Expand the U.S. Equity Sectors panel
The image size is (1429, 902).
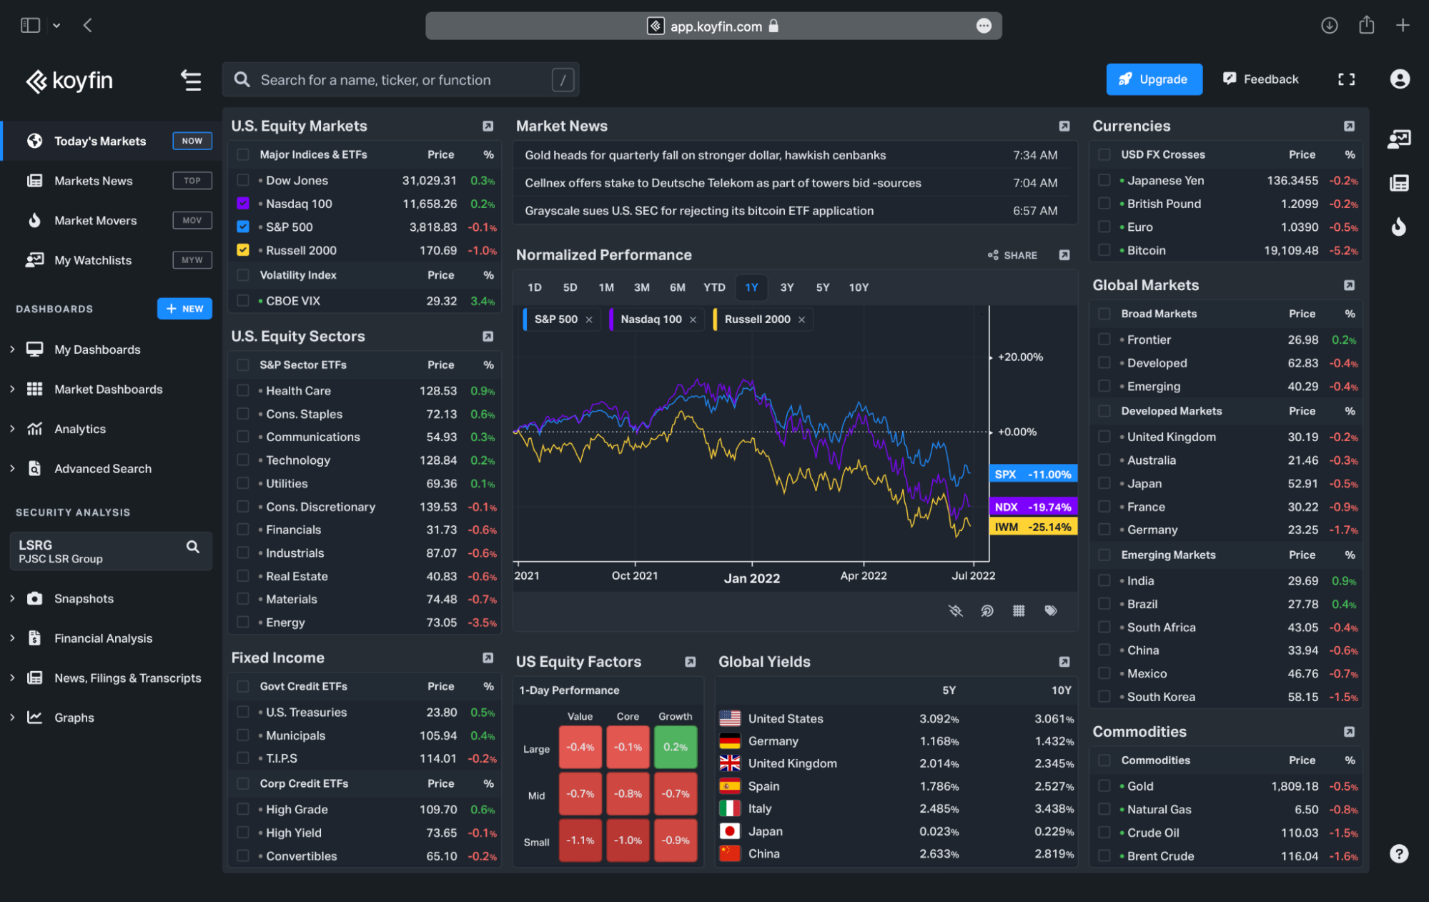click(488, 336)
